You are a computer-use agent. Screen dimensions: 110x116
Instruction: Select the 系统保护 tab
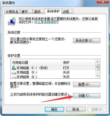tap(53, 11)
